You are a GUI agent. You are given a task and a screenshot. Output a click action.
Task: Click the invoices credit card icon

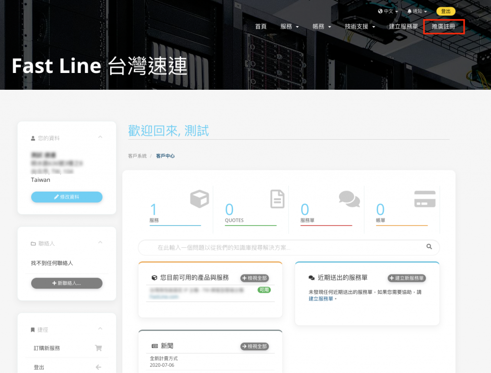tap(425, 199)
